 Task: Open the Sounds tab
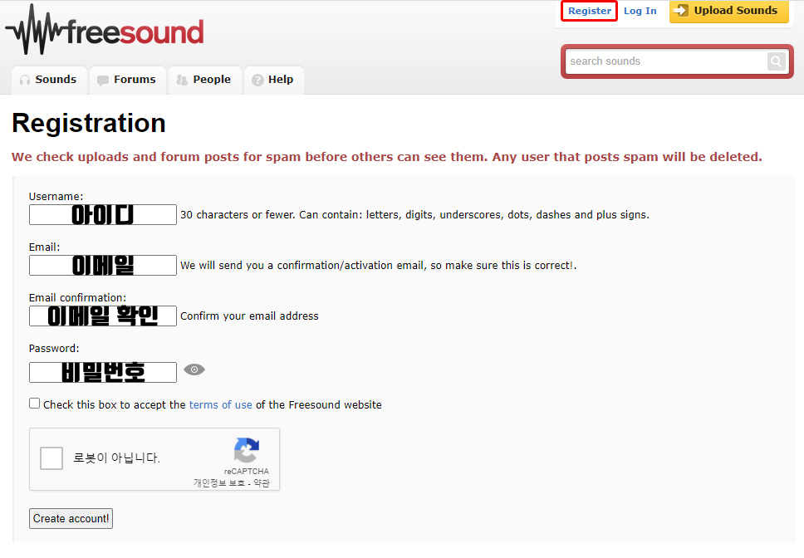(49, 80)
